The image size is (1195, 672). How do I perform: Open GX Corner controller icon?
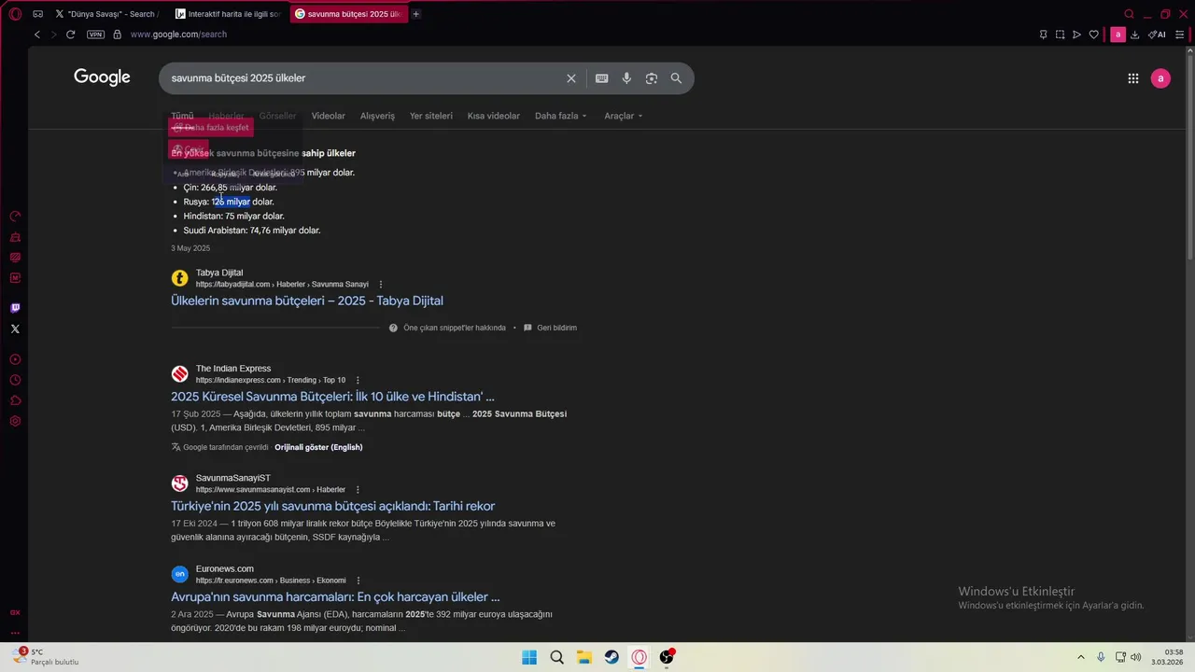[x=37, y=14]
